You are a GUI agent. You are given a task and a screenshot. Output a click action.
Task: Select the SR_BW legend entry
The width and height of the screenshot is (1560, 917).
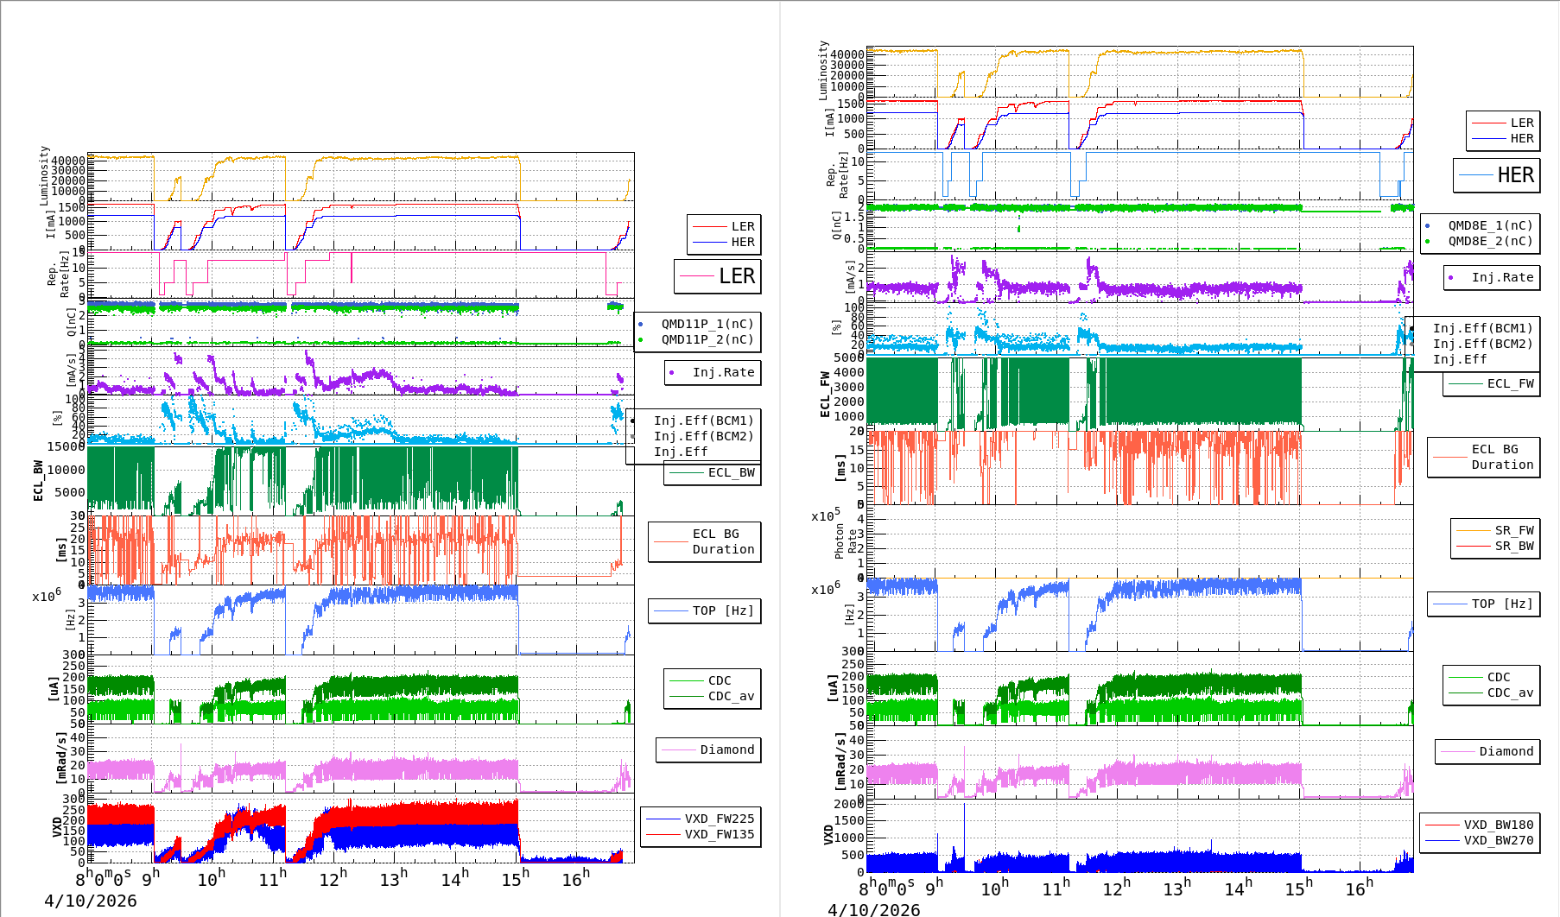coord(1513,546)
